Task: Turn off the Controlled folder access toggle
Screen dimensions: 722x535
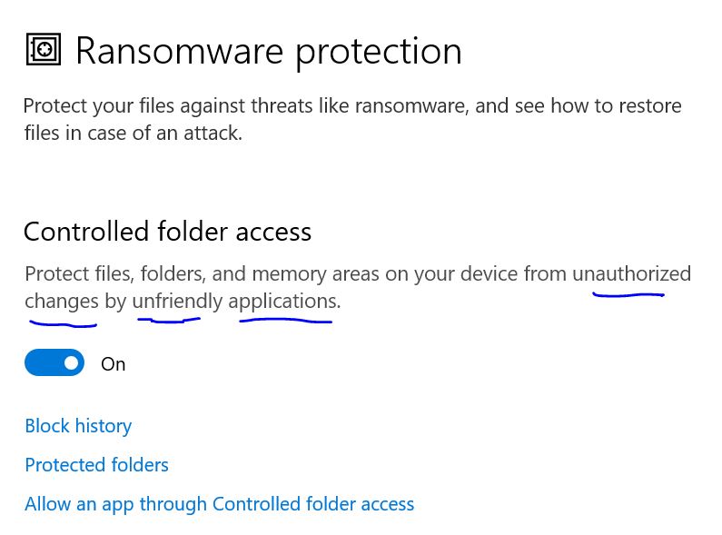Action: coord(54,362)
